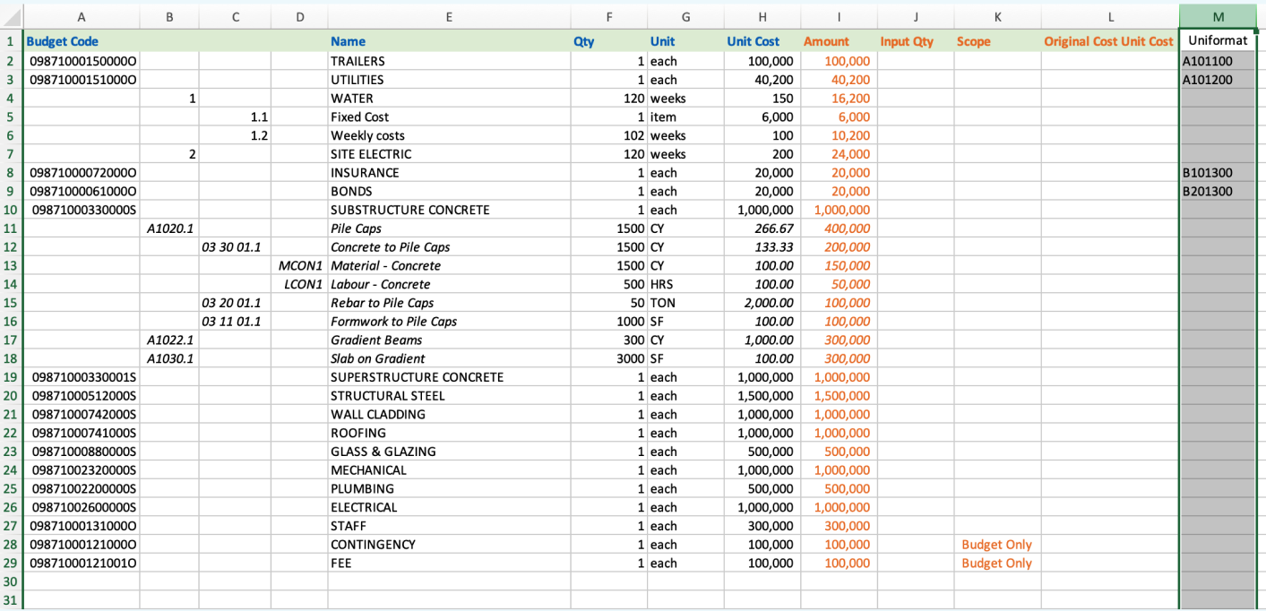Select cell containing A101200
This screenshot has width=1266, height=611.
1218,80
